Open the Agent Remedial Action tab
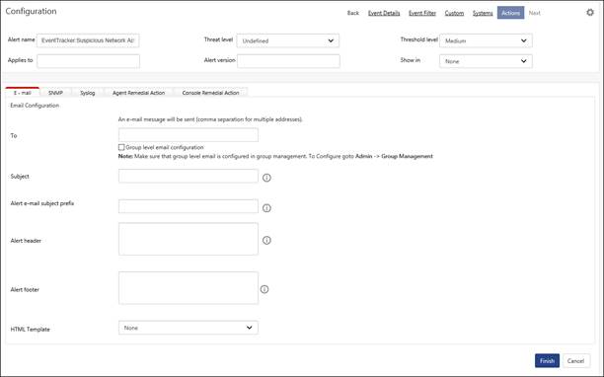This screenshot has width=604, height=377. coord(139,93)
